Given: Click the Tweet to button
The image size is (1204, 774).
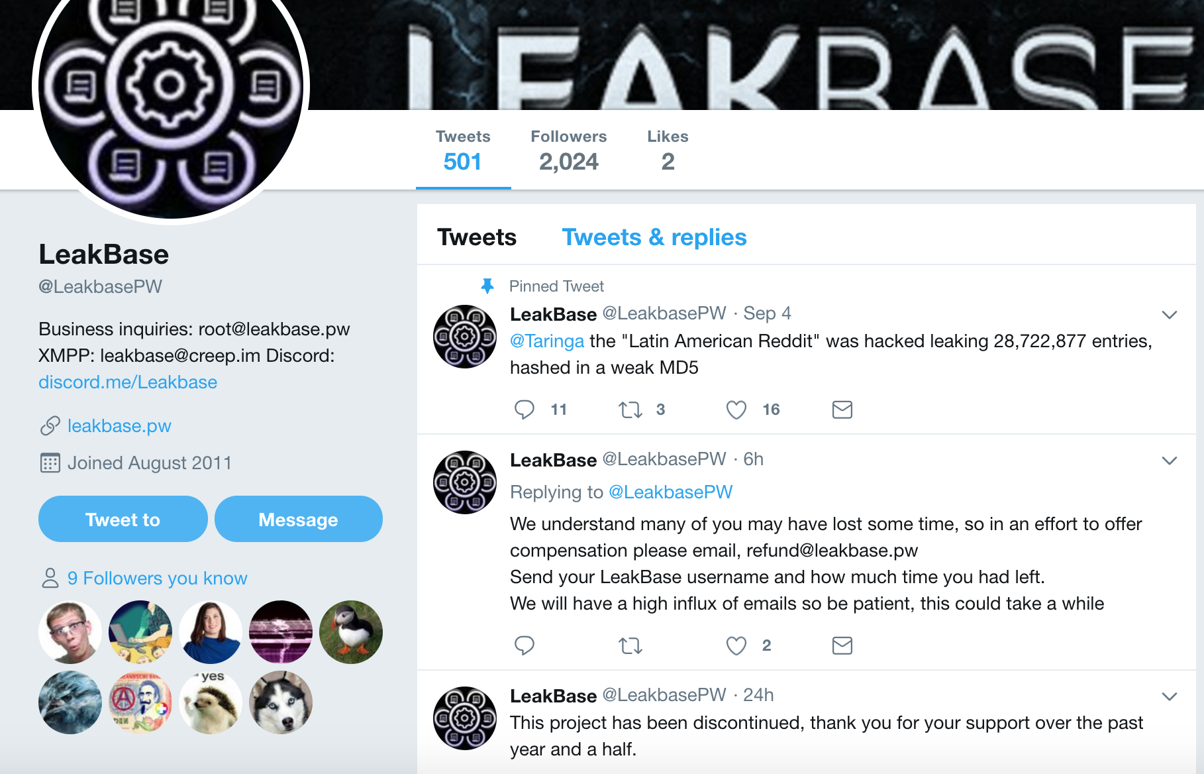Looking at the screenshot, I should pos(123,520).
